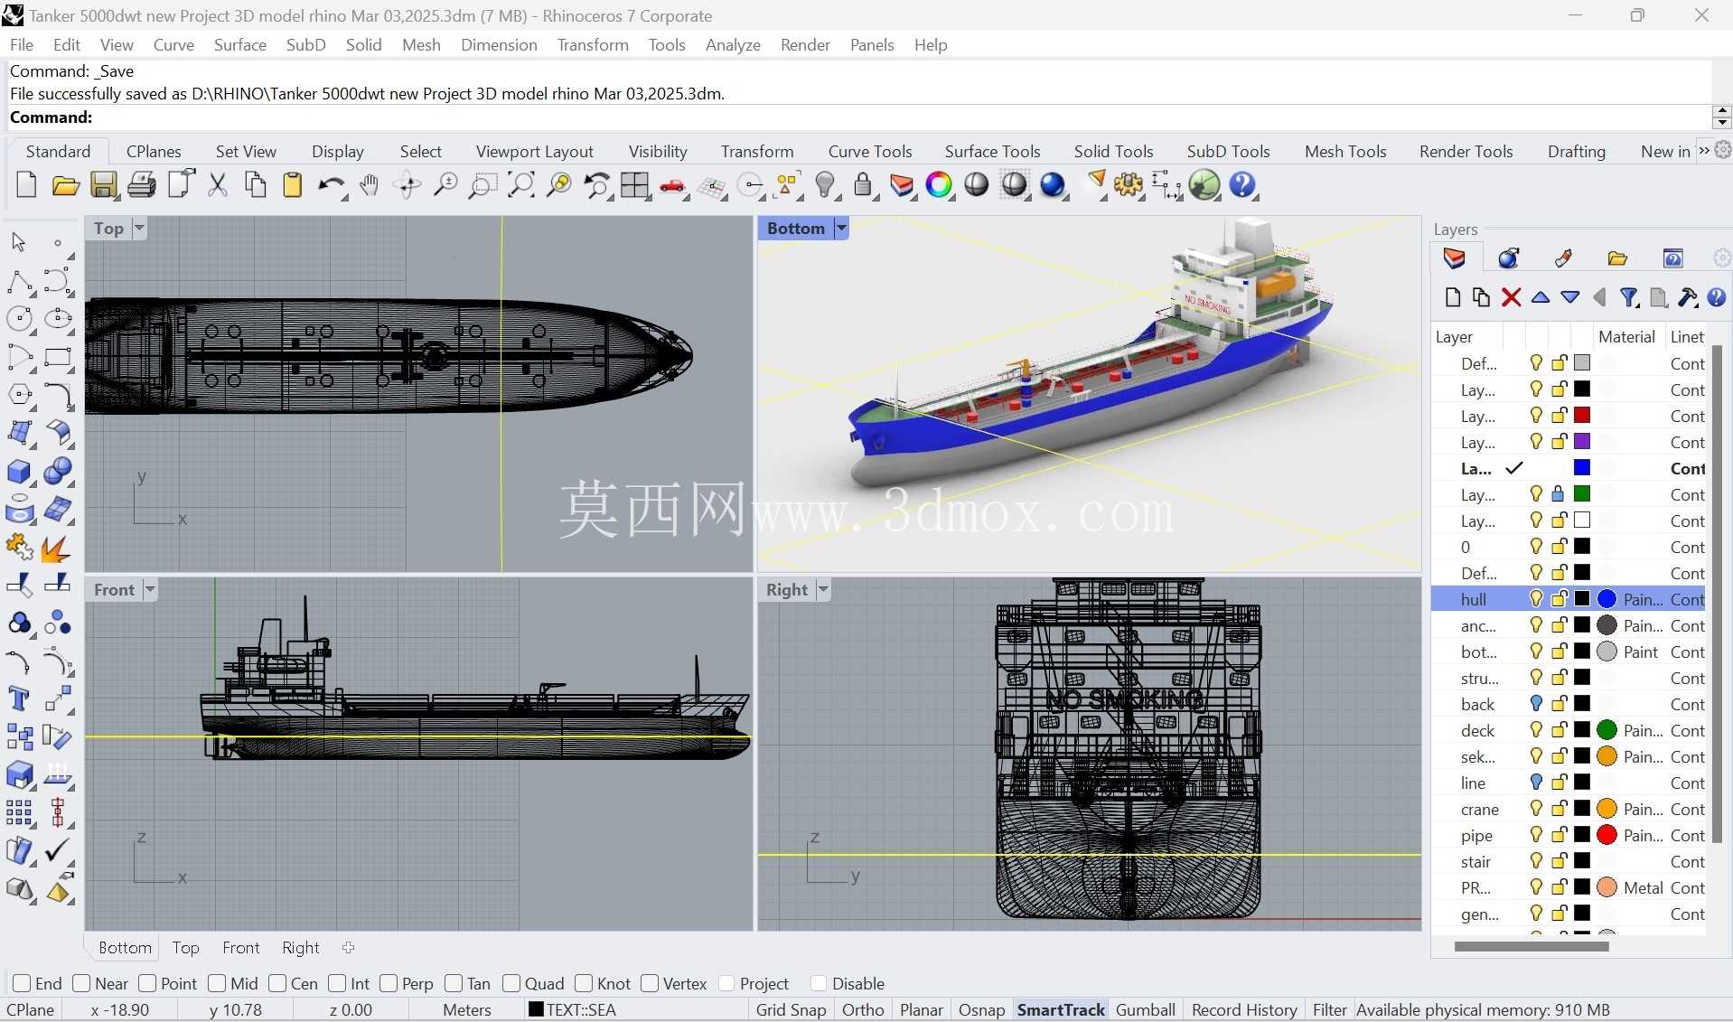
Task: Click the red color swatch in layers
Action: coord(1582,416)
